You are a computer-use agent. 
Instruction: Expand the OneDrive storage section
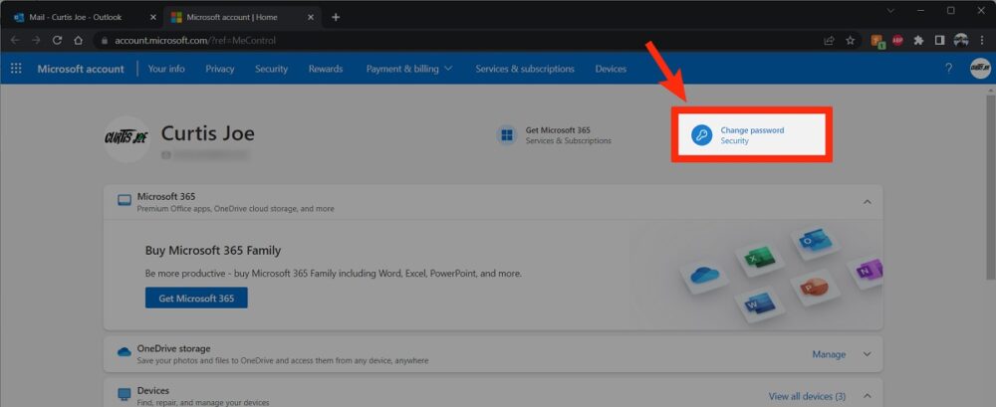867,354
